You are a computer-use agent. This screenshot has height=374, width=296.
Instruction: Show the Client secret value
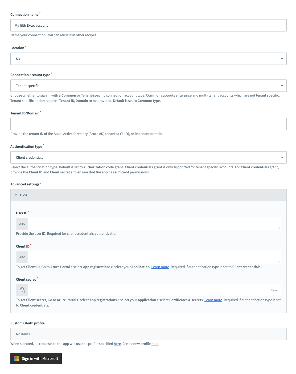[274, 290]
